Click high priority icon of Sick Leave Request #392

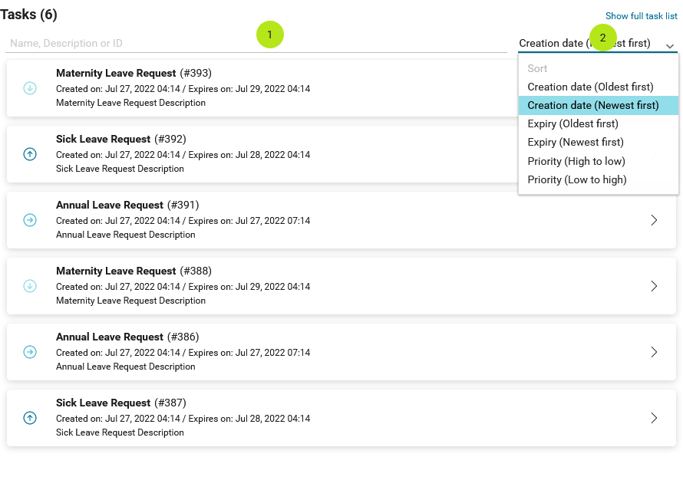click(x=30, y=154)
